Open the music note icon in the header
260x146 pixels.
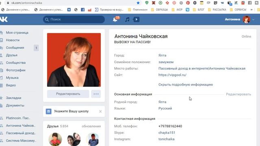point(127,19)
